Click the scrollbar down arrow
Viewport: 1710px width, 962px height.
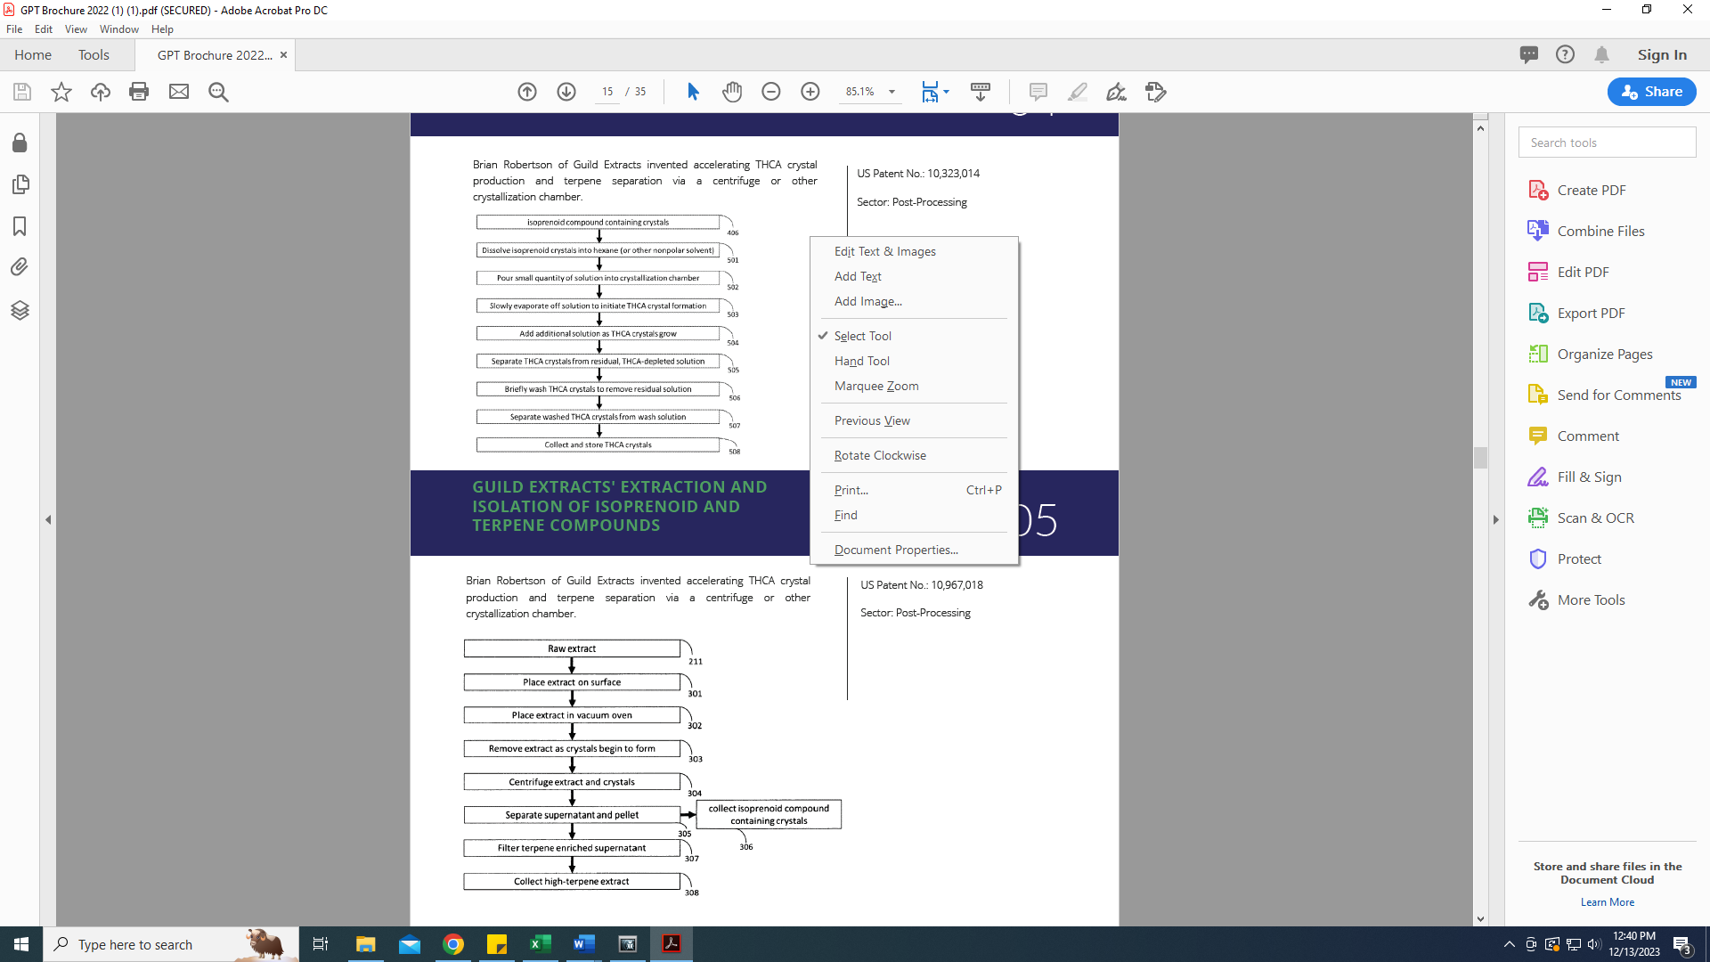click(x=1480, y=918)
